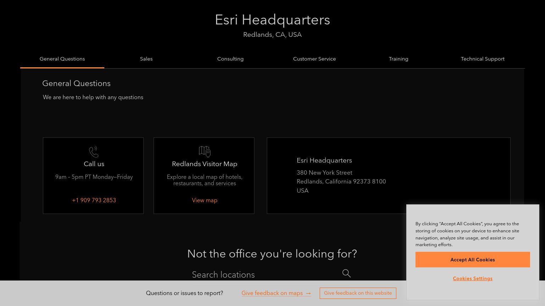Open Cookies Settings link
Screen dimensions: 545x306
coord(473,279)
